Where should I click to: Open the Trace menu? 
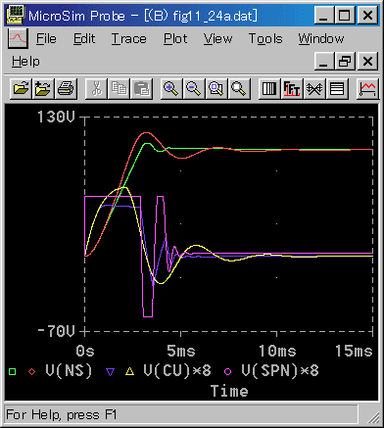click(x=128, y=39)
